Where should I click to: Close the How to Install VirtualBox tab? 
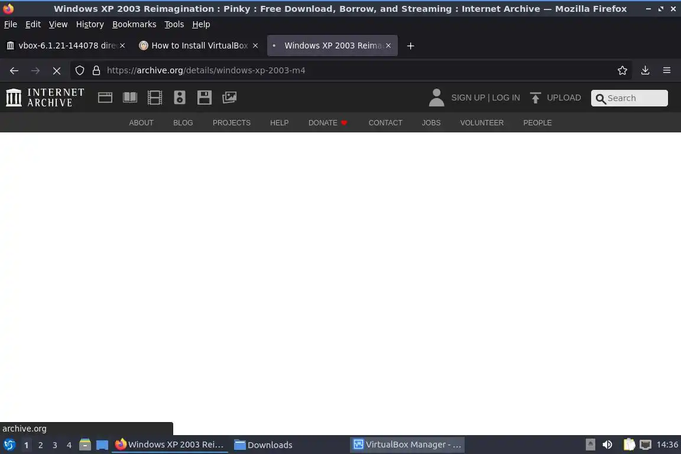(255, 46)
